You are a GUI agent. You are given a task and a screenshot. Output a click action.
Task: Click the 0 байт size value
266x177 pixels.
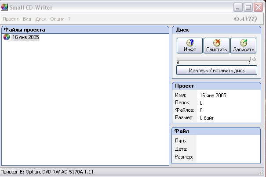(x=207, y=118)
